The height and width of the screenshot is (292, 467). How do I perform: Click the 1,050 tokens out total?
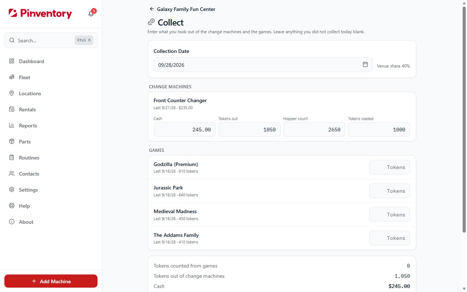click(x=402, y=276)
